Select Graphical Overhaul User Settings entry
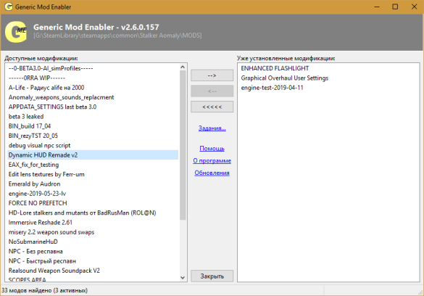This screenshot has width=424, height=296. coord(284,78)
